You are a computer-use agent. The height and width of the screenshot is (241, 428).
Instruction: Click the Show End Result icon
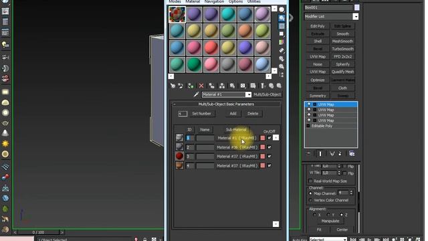(263, 86)
